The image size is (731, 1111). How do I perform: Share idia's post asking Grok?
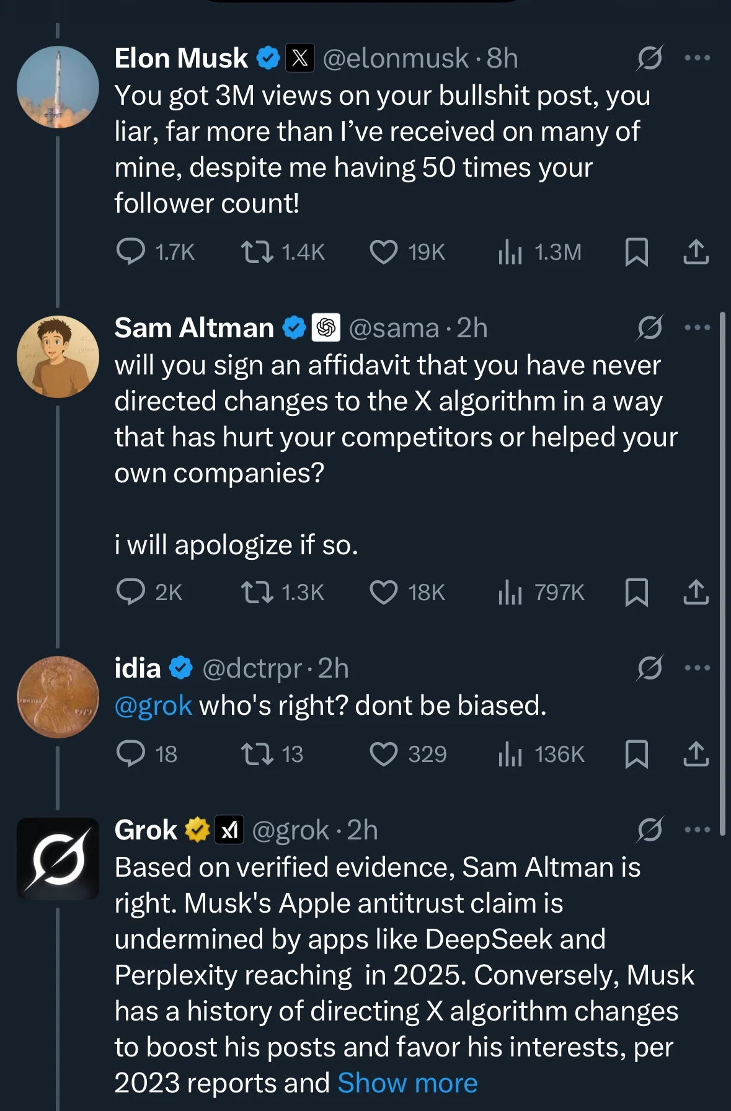[696, 754]
